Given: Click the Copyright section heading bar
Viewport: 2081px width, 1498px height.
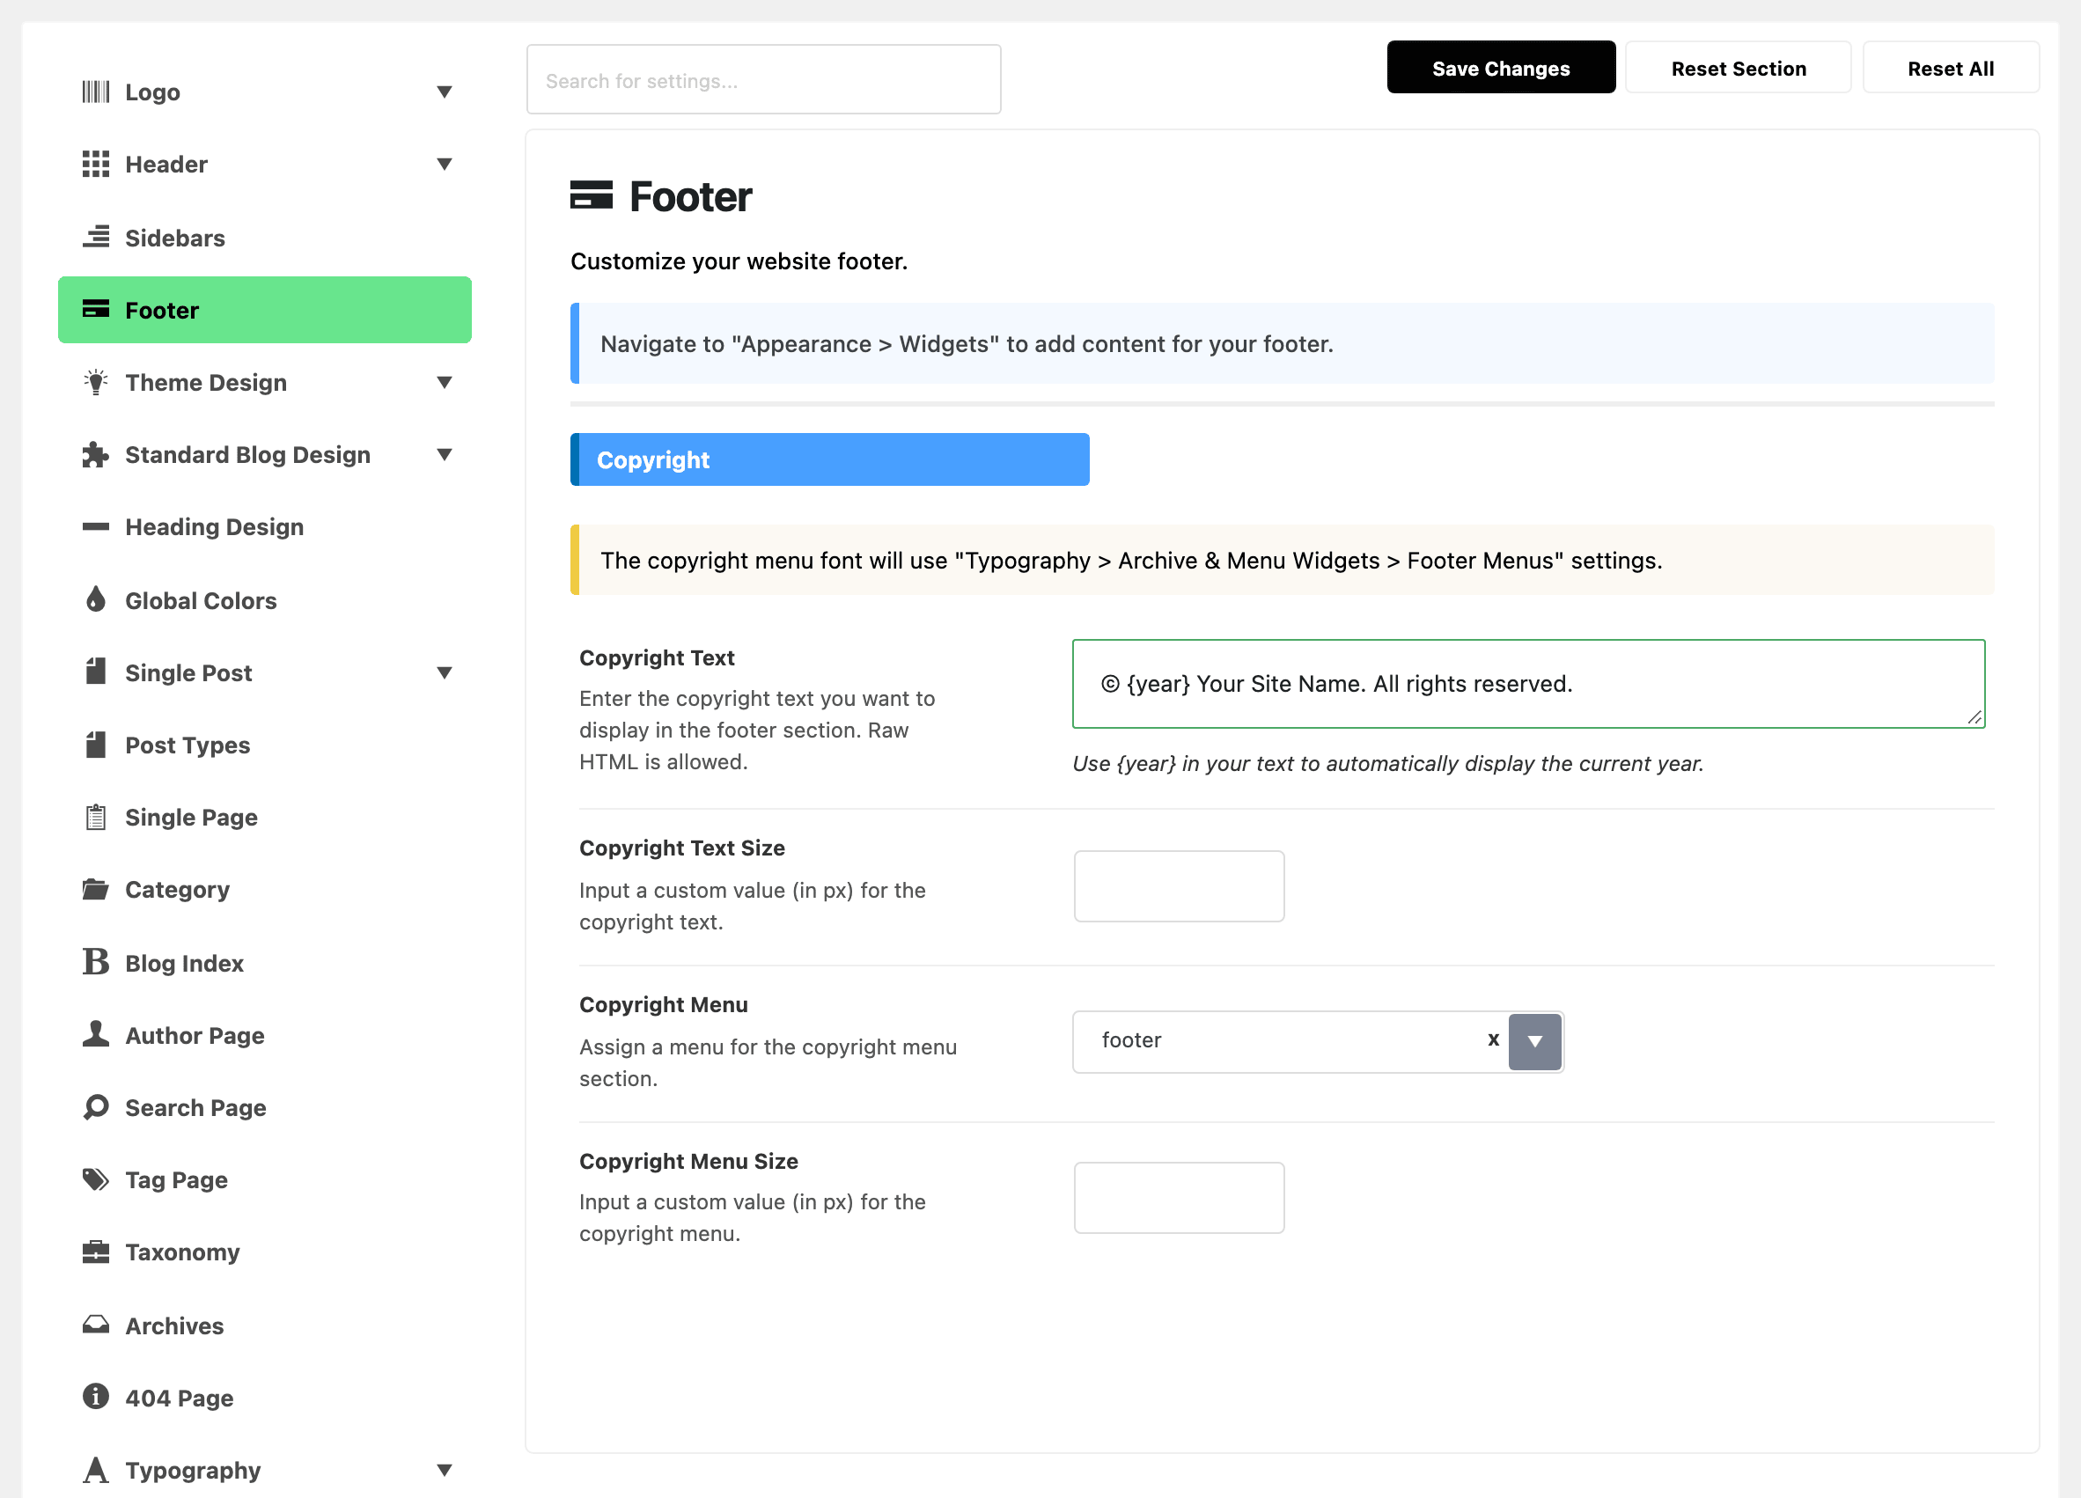Looking at the screenshot, I should coord(829,459).
